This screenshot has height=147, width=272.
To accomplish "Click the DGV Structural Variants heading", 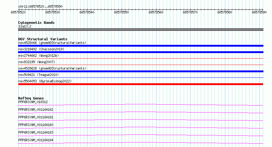I will tap(43, 39).
